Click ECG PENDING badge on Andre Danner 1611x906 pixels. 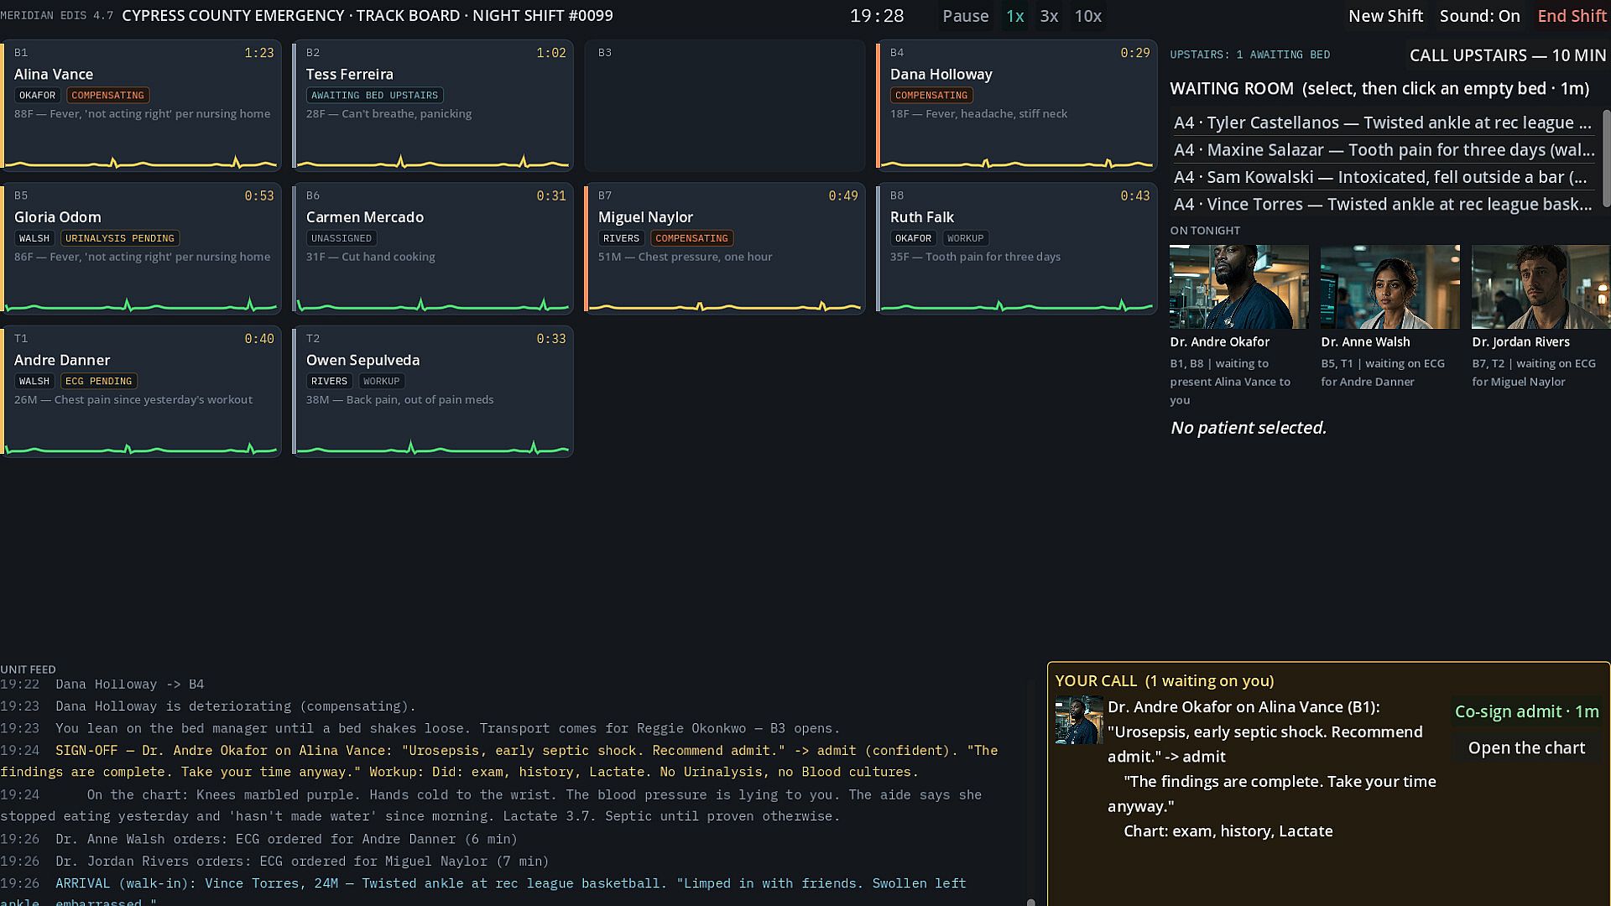98,381
